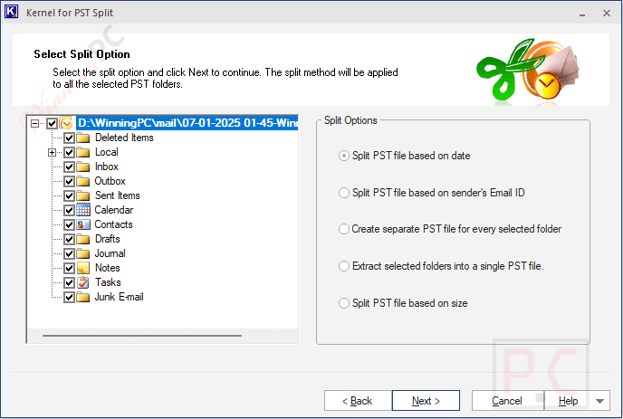
Task: Click the Next button
Action: point(426,401)
